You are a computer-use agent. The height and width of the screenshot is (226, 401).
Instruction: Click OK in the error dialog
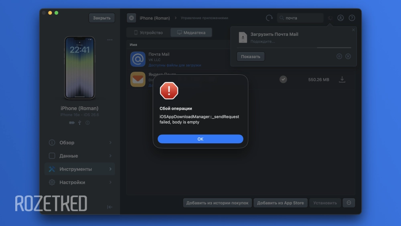point(200,139)
